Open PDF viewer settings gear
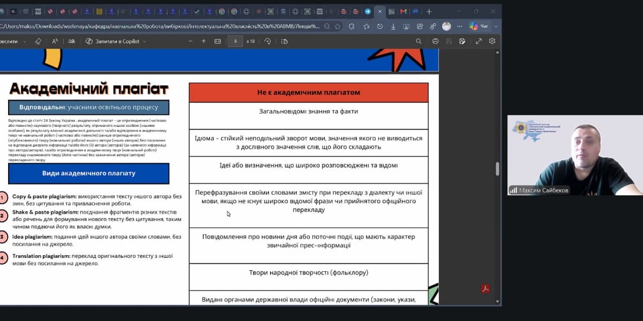This screenshot has height=321, width=643. (492, 41)
